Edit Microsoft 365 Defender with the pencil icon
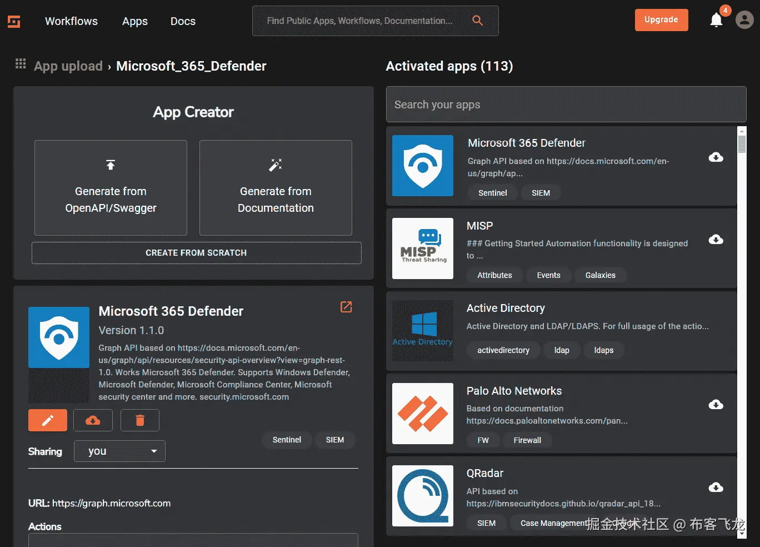760x547 pixels. (47, 420)
